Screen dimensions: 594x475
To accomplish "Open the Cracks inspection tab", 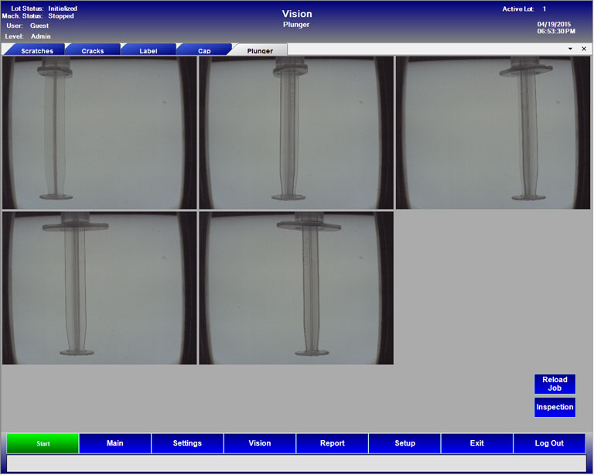I will point(92,50).
